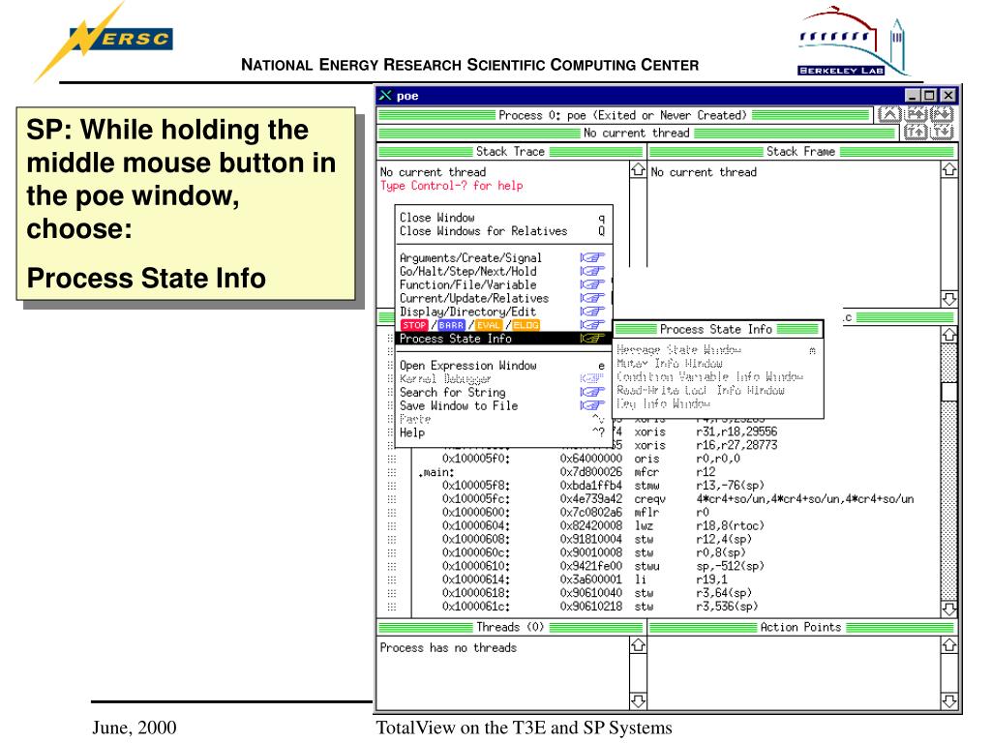
Task: Click the Action Points pane scroll-down arrow
Action: coord(948,700)
